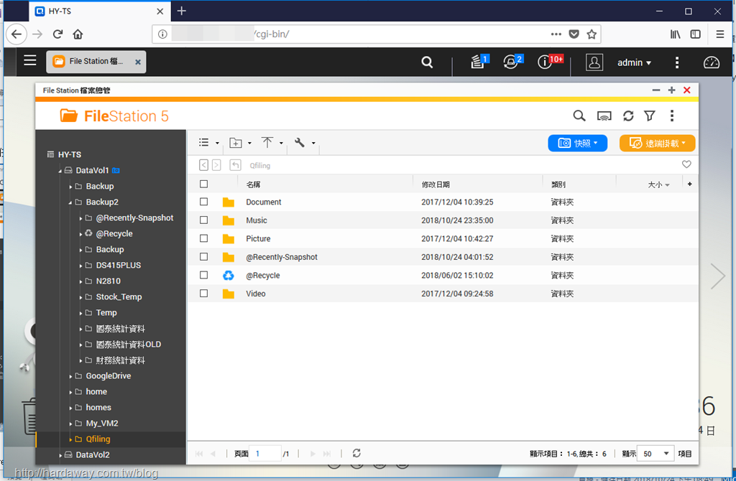Click the Firefox reload button
This screenshot has height=481, width=736.
tap(57, 34)
